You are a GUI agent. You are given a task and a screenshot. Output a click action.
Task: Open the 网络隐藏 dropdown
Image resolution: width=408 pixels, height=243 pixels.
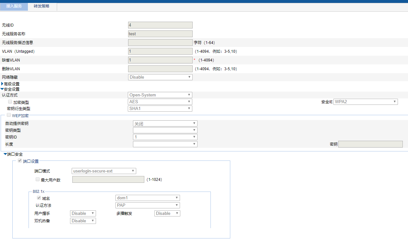pyautogui.click(x=160, y=77)
